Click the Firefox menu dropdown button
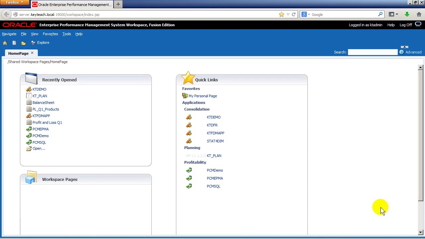 click(14, 2)
